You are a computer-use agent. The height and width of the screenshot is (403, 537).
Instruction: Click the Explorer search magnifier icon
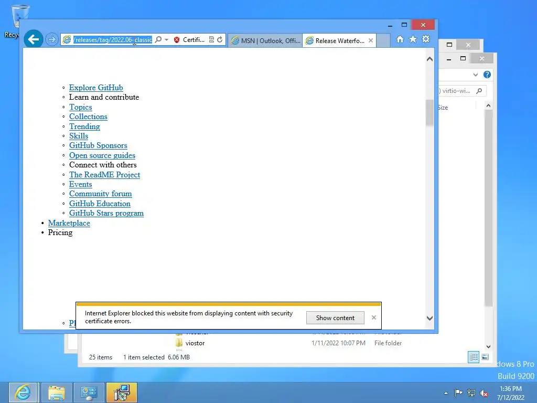[479, 91]
